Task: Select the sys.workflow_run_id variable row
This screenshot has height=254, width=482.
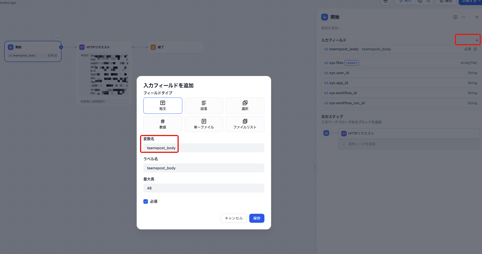Action: tap(400, 103)
